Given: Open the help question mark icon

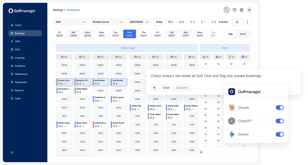Looking at the screenshot, I should point(234,10).
